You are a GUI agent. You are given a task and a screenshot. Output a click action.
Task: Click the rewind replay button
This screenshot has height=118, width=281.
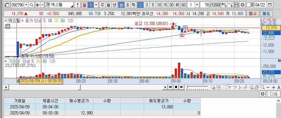[x=171, y=87]
